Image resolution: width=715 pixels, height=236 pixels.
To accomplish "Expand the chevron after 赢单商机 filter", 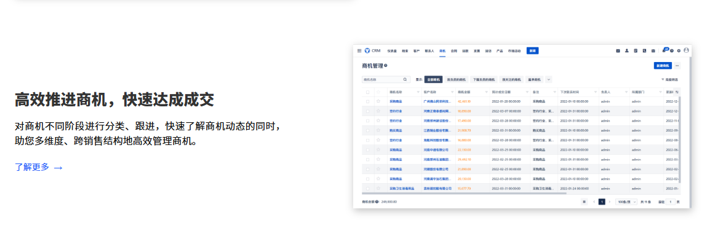I will click(x=549, y=79).
